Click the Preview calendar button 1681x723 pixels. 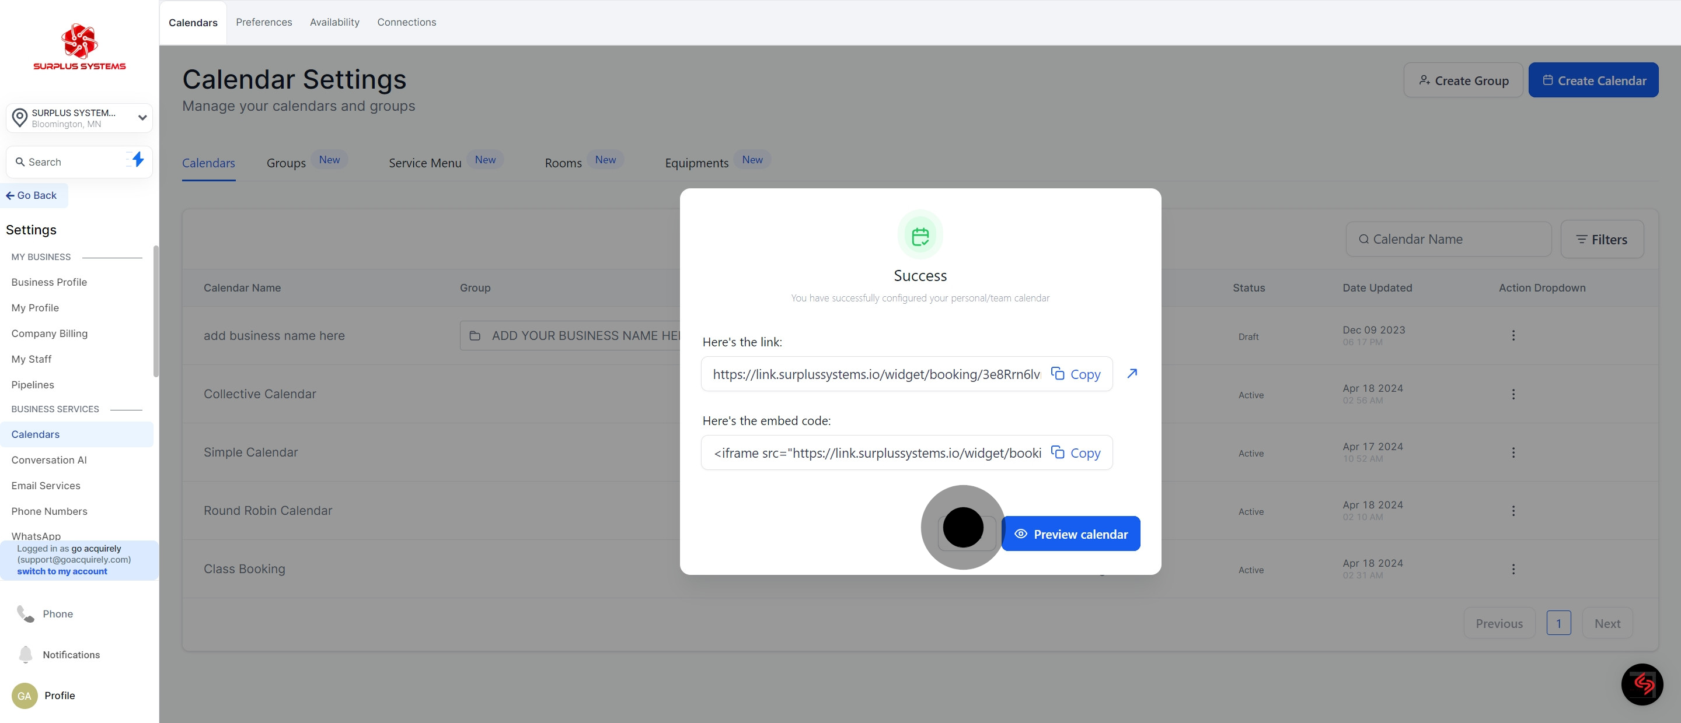(1070, 534)
